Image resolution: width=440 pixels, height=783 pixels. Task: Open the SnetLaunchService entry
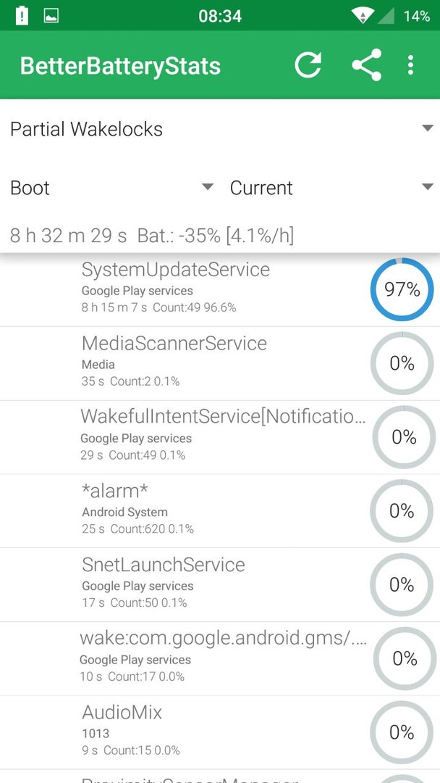(220, 585)
